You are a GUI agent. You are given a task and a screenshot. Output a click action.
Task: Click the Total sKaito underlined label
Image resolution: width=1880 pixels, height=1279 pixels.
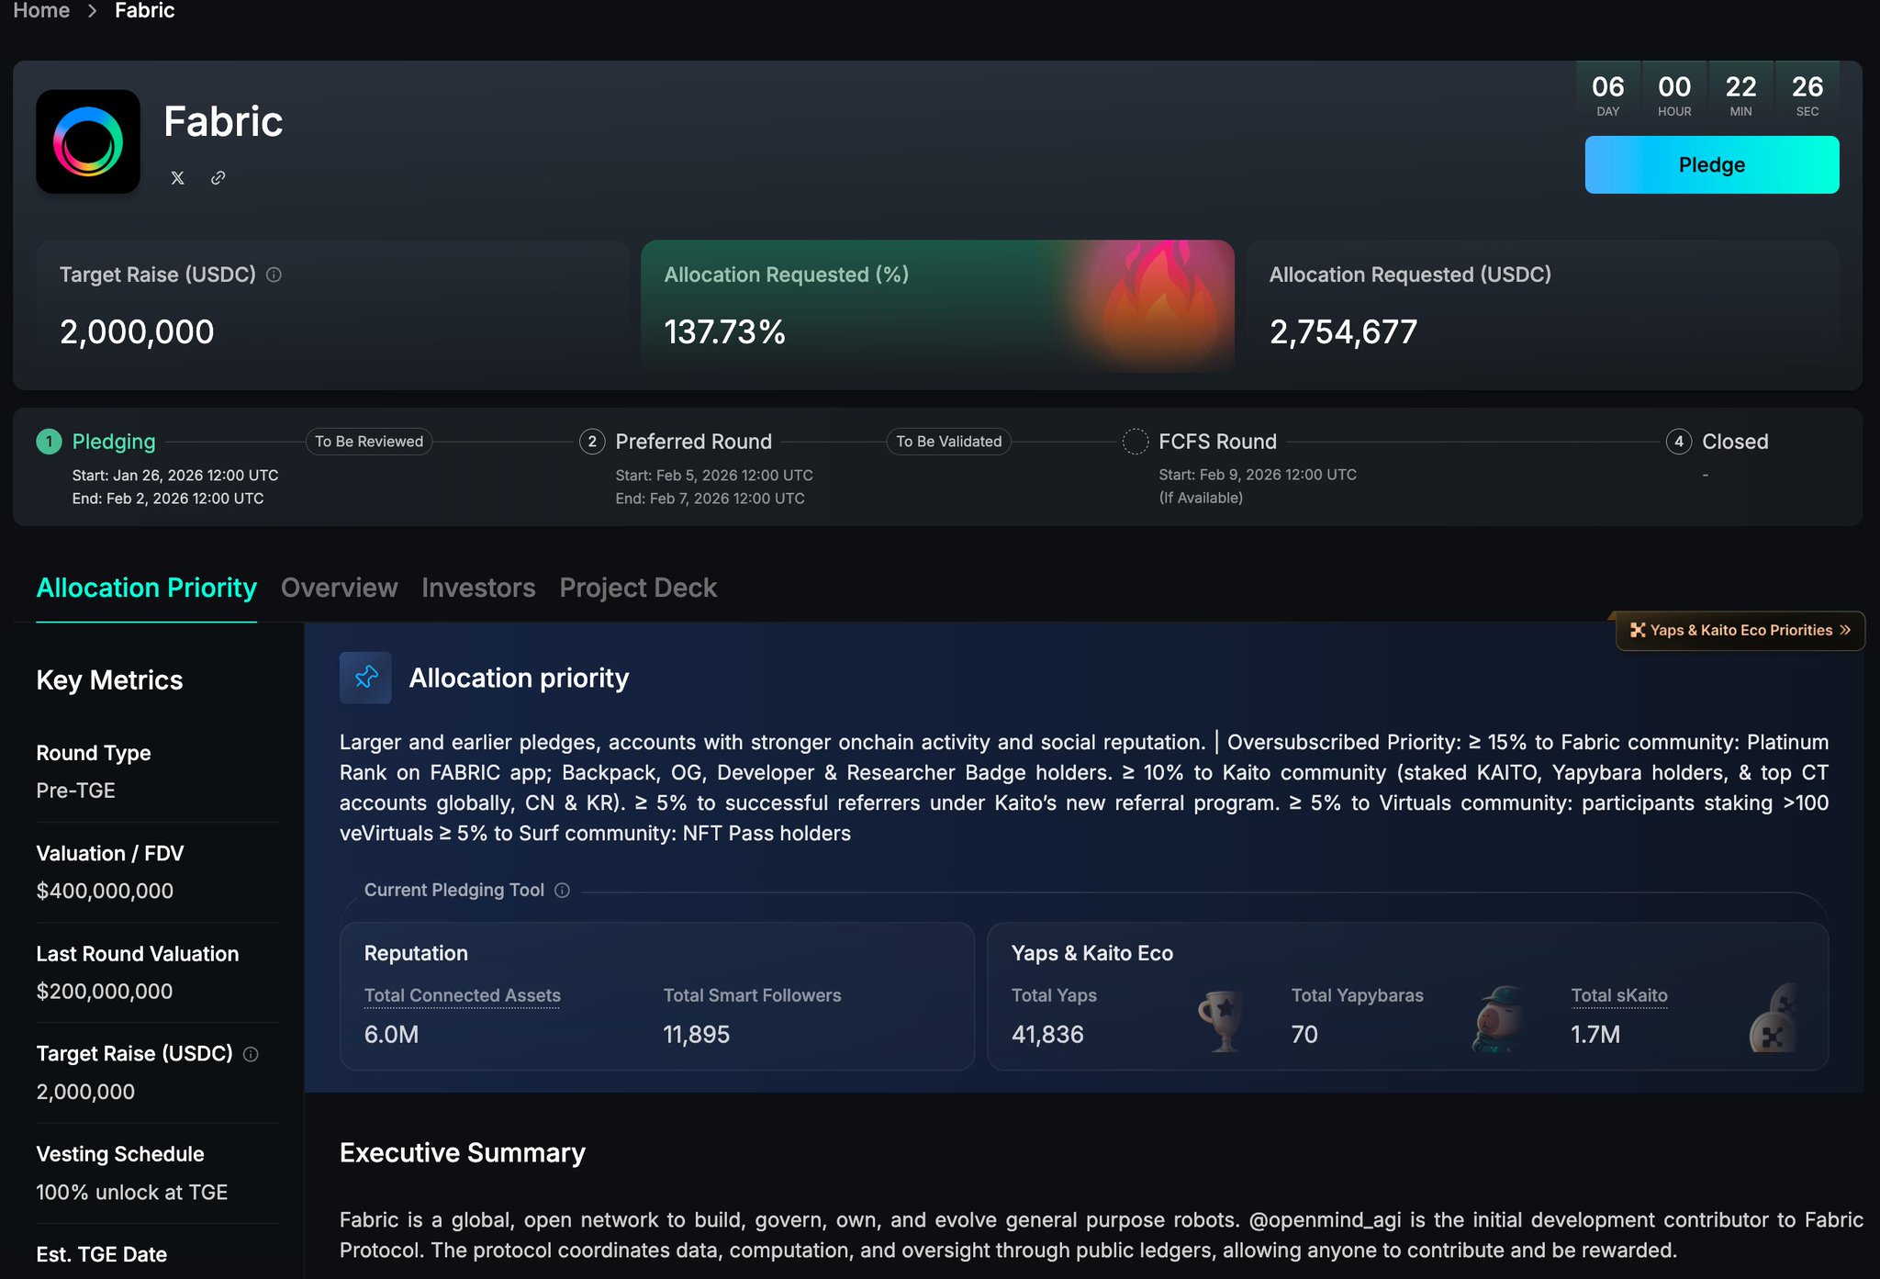1618,995
